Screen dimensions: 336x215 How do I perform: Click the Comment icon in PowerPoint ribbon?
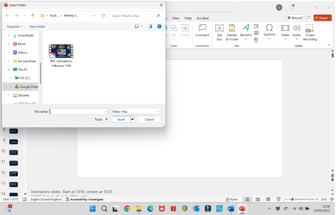point(202,31)
